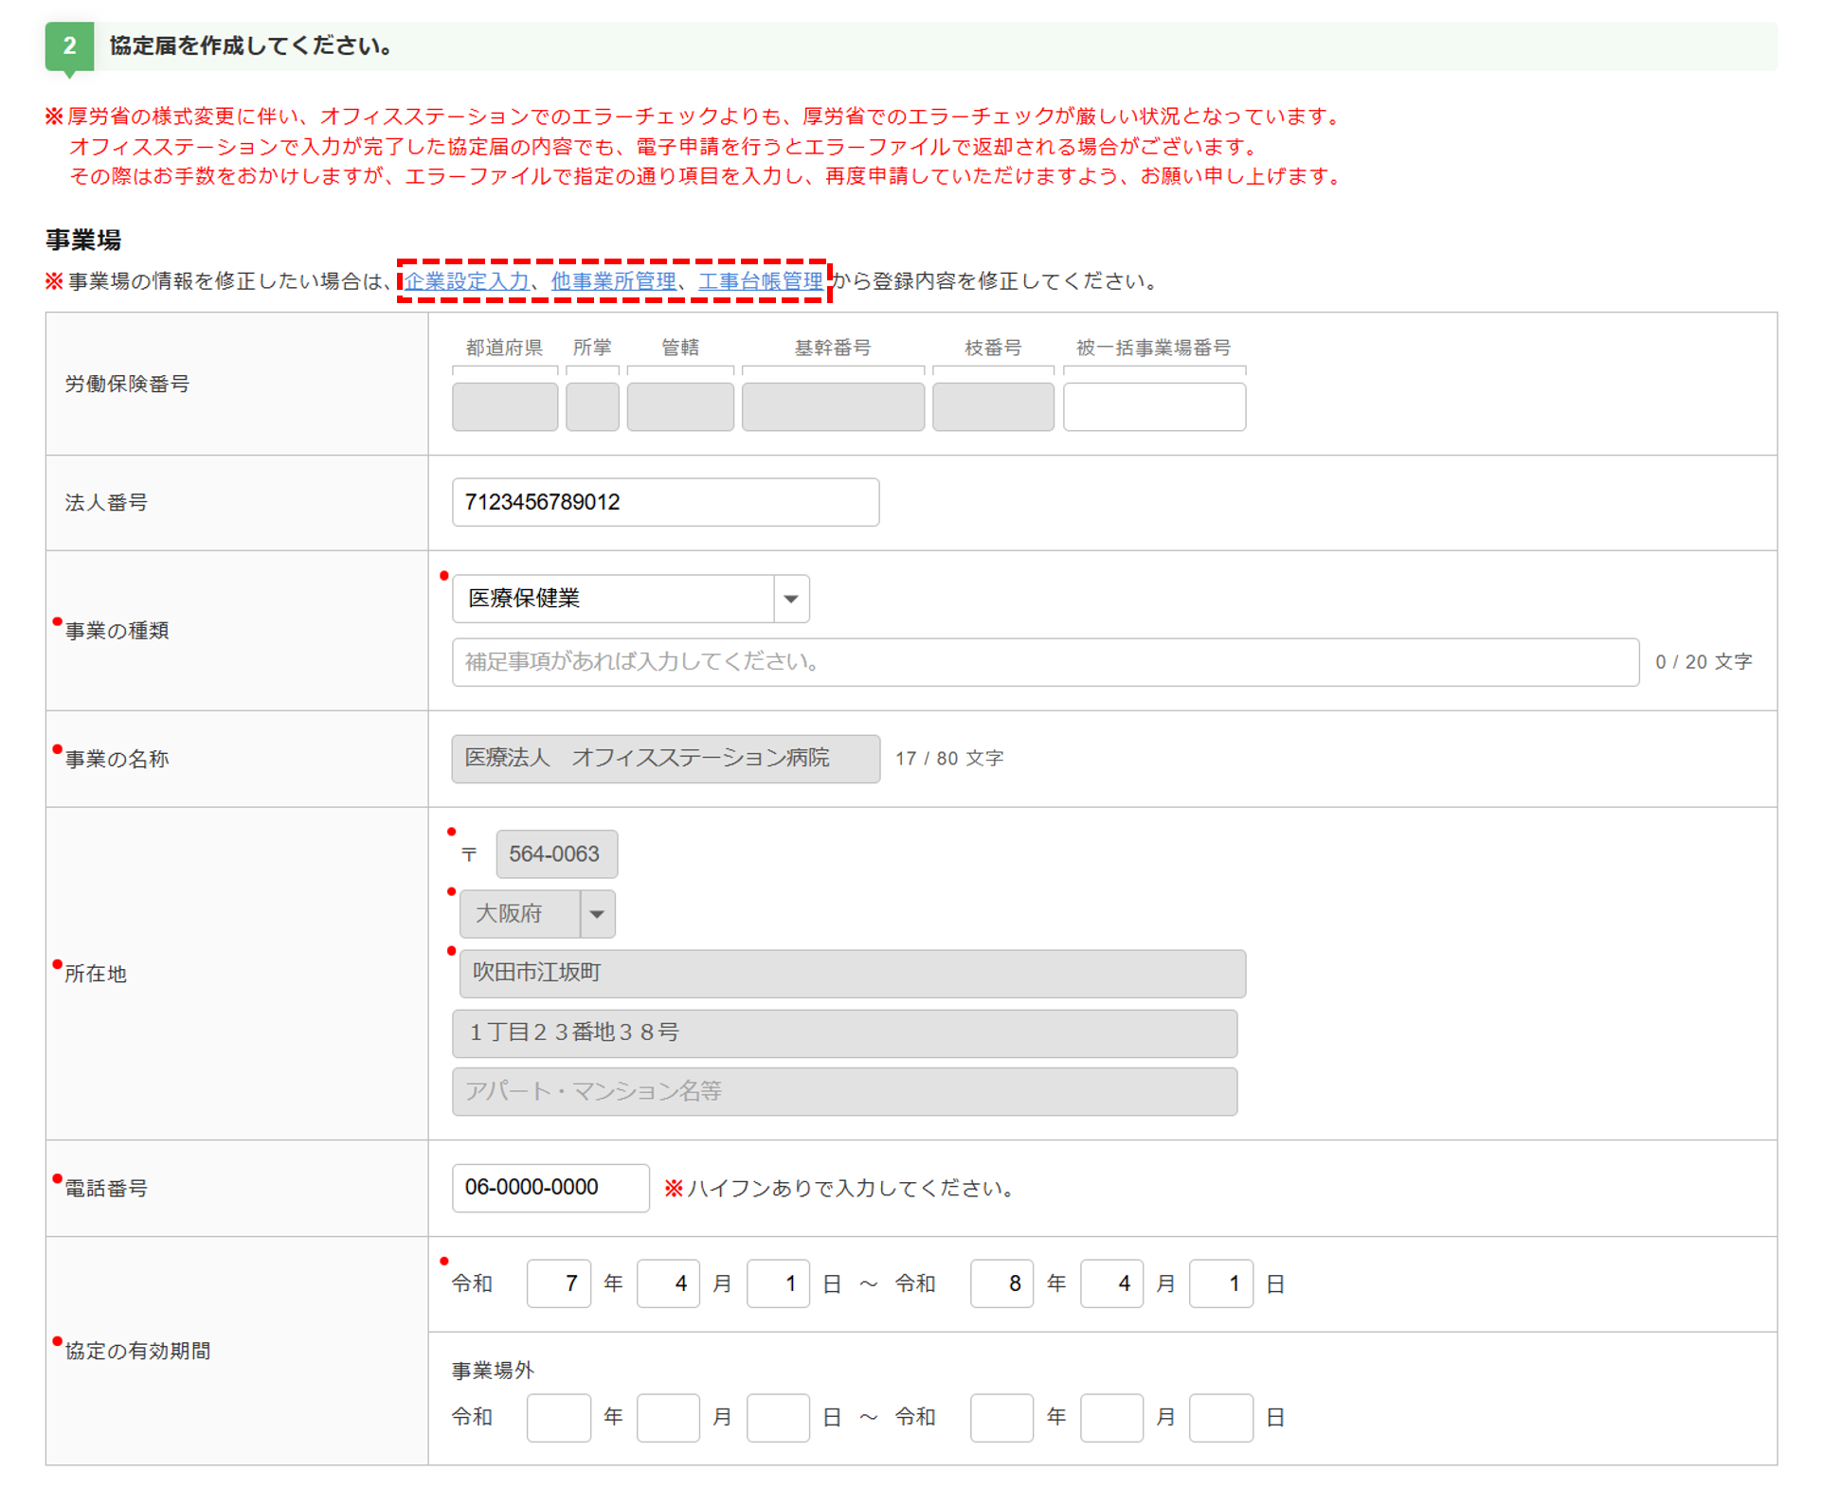The height and width of the screenshot is (1489, 1821).
Task: Click the 法人番号 input field
Action: (665, 502)
